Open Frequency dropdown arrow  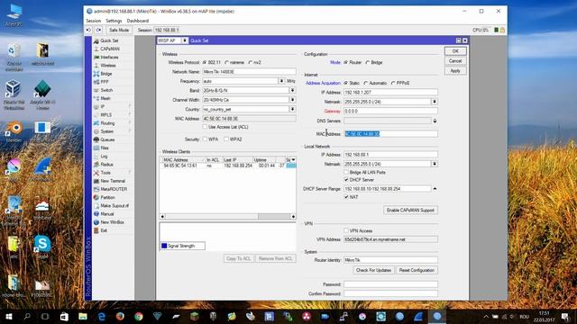(x=281, y=81)
